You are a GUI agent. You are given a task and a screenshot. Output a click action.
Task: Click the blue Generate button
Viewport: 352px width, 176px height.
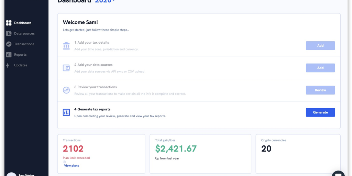pos(320,112)
